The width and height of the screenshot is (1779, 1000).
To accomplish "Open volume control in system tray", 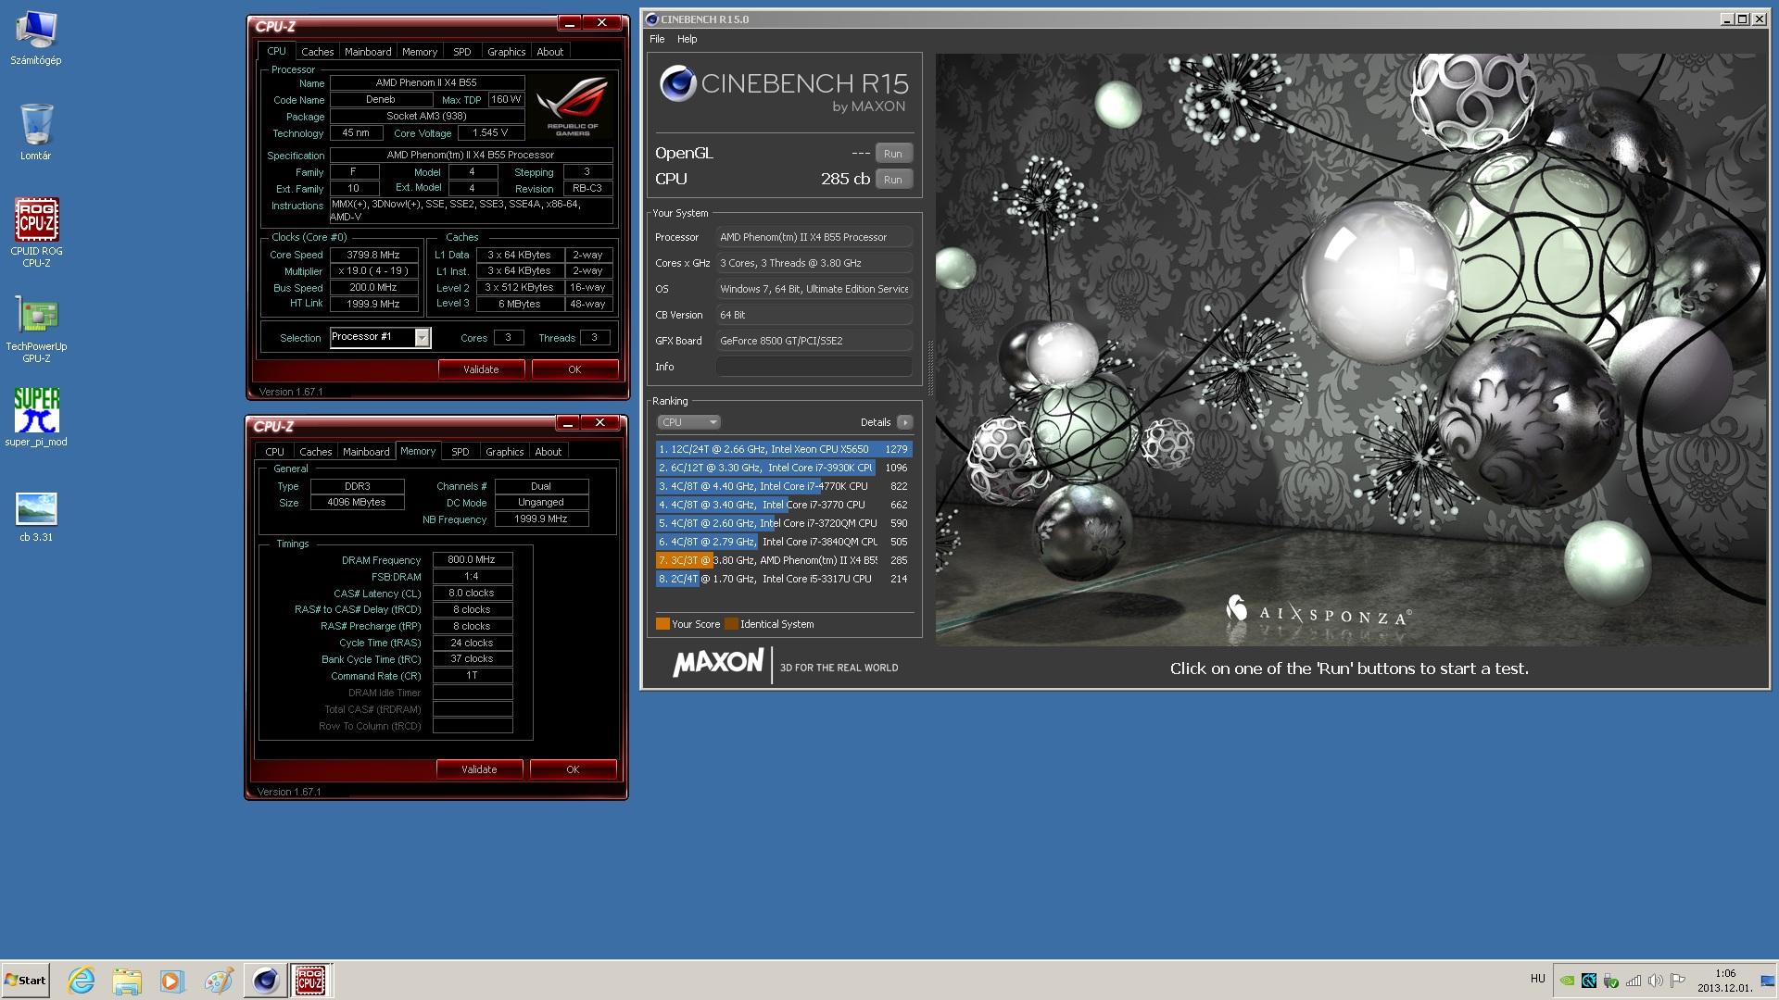I will point(1655,980).
